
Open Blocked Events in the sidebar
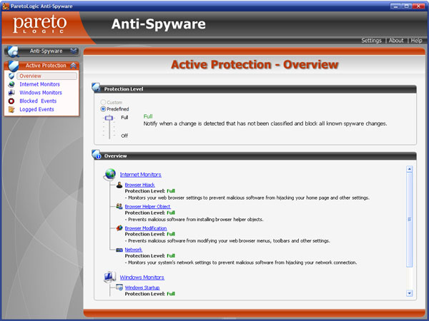point(38,101)
